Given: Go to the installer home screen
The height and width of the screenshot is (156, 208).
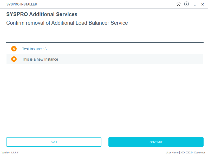Looking at the screenshot, I should coord(178,4).
